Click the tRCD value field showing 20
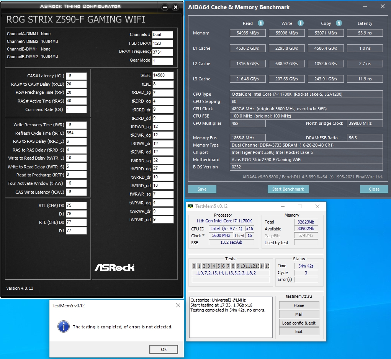This screenshot has width=391, height=359. [76, 84]
